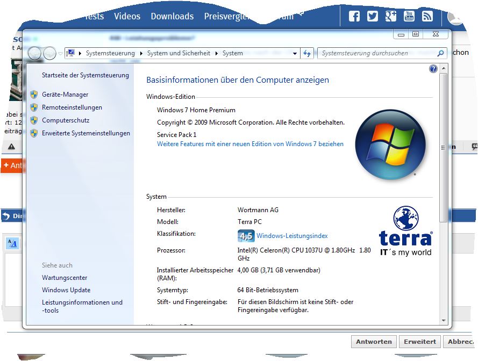Open the Facebook icon in website header
The image size is (478, 361).
[x=354, y=16]
